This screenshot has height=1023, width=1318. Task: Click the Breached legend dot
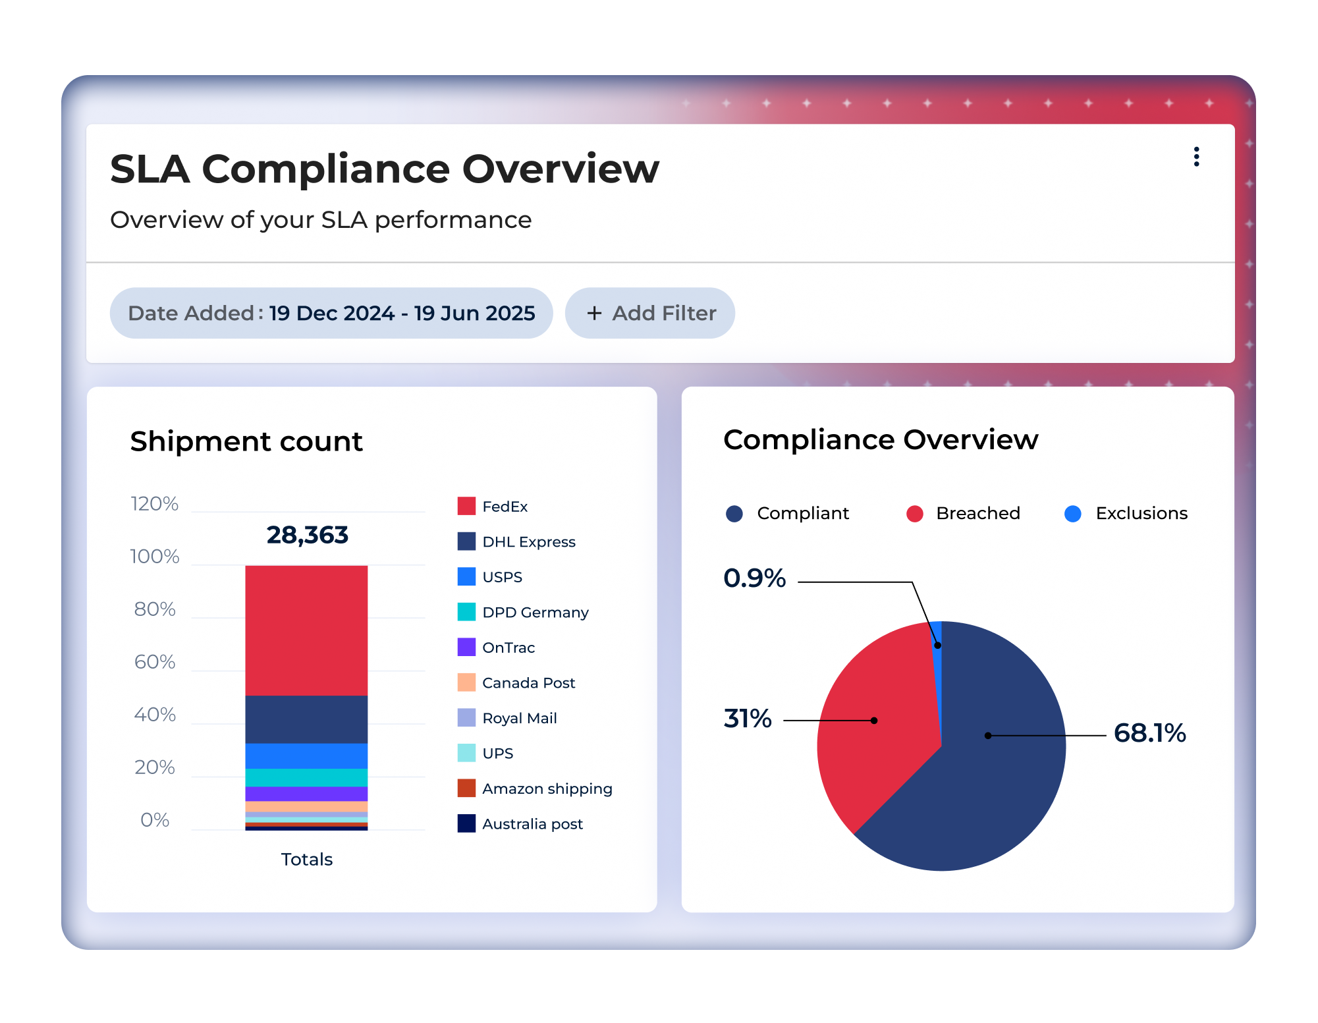pos(914,514)
